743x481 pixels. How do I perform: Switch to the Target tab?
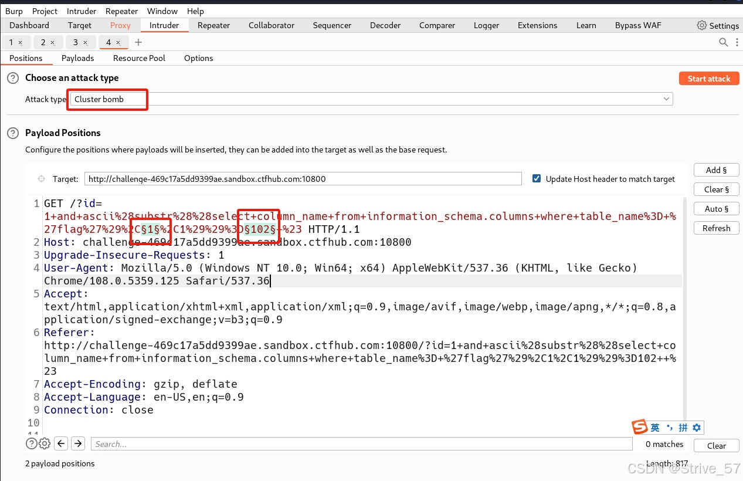pyautogui.click(x=80, y=25)
